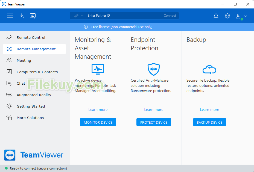Click the BACKUP DEVICE button
Viewport: 254px width, 172px height.
click(x=209, y=122)
